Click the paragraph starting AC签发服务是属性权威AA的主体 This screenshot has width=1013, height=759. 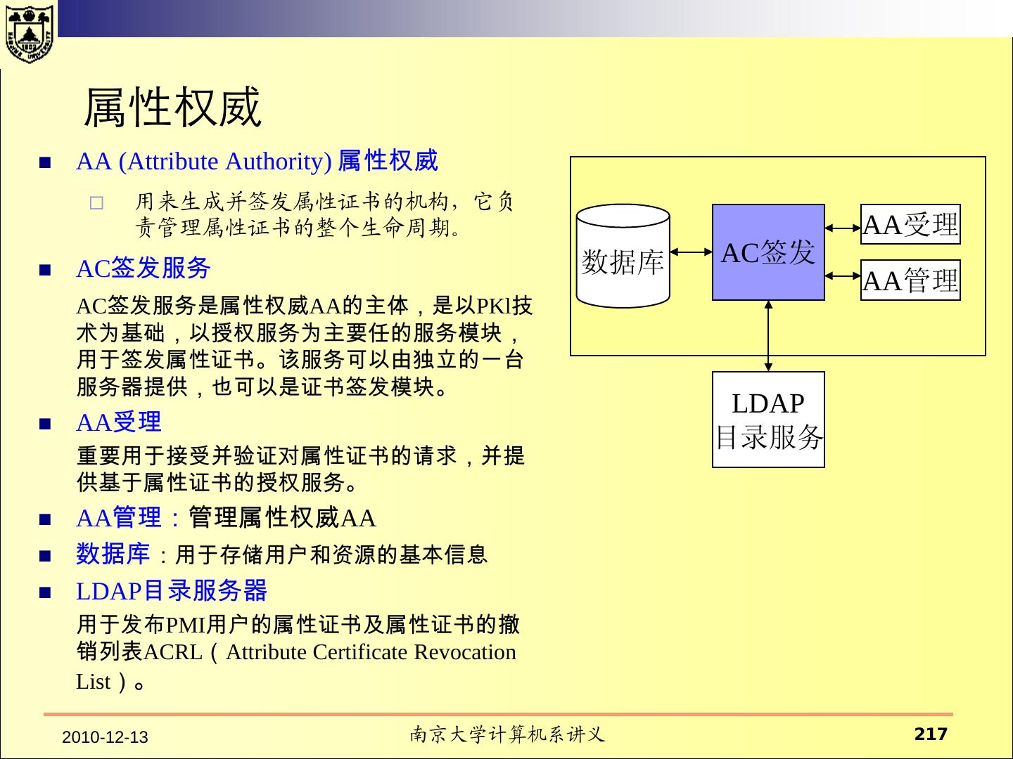click(305, 346)
